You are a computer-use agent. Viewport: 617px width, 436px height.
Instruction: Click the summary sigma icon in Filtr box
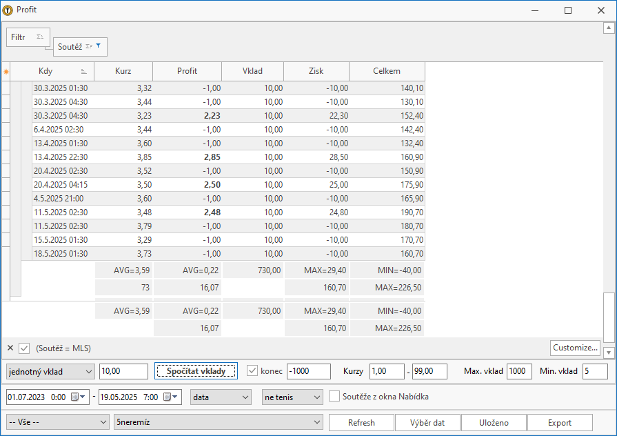coord(40,37)
